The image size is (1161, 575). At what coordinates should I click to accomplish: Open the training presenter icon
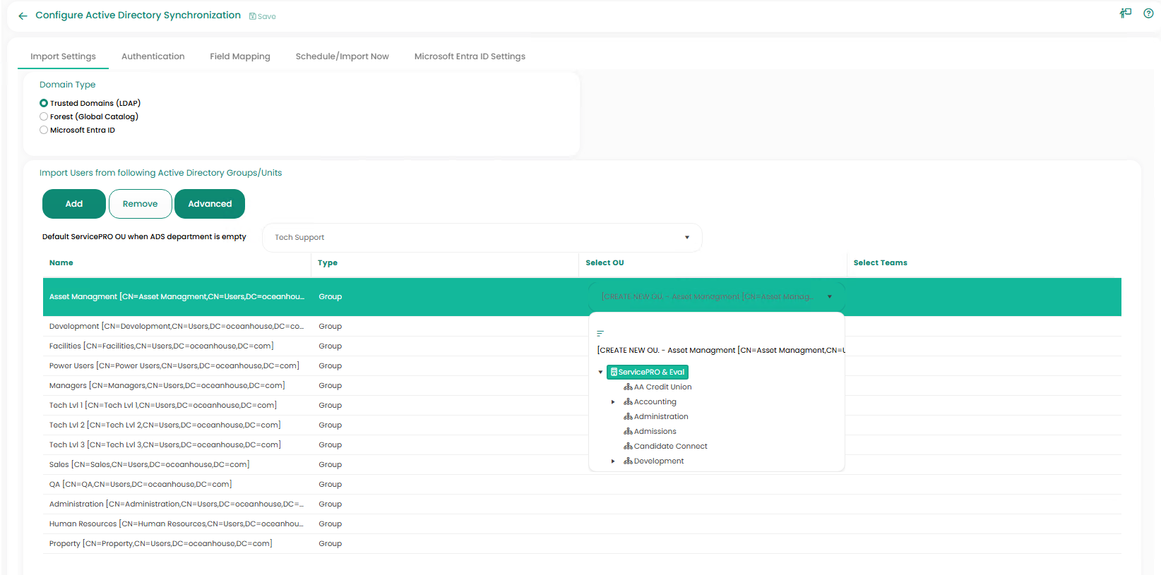pos(1126,13)
